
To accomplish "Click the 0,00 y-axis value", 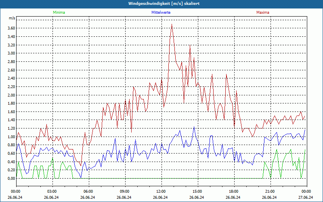I will tap(12, 179).
